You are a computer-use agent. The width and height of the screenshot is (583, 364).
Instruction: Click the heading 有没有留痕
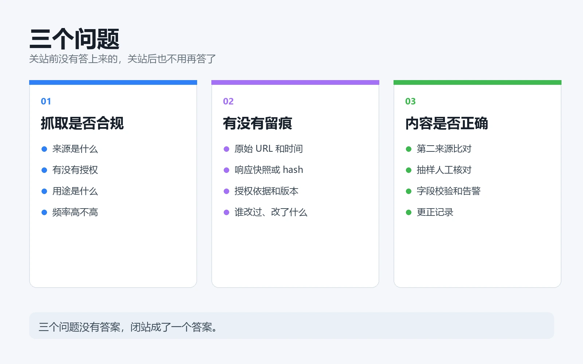click(258, 123)
